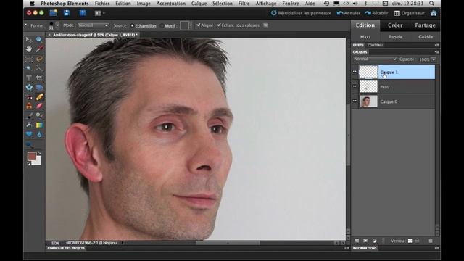This screenshot has width=464, height=261.
Task: Switch to Guidée edit mode
Action: pyautogui.click(x=426, y=37)
